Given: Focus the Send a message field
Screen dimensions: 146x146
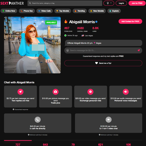Looking at the screenshot, I should click(x=103, y=50).
